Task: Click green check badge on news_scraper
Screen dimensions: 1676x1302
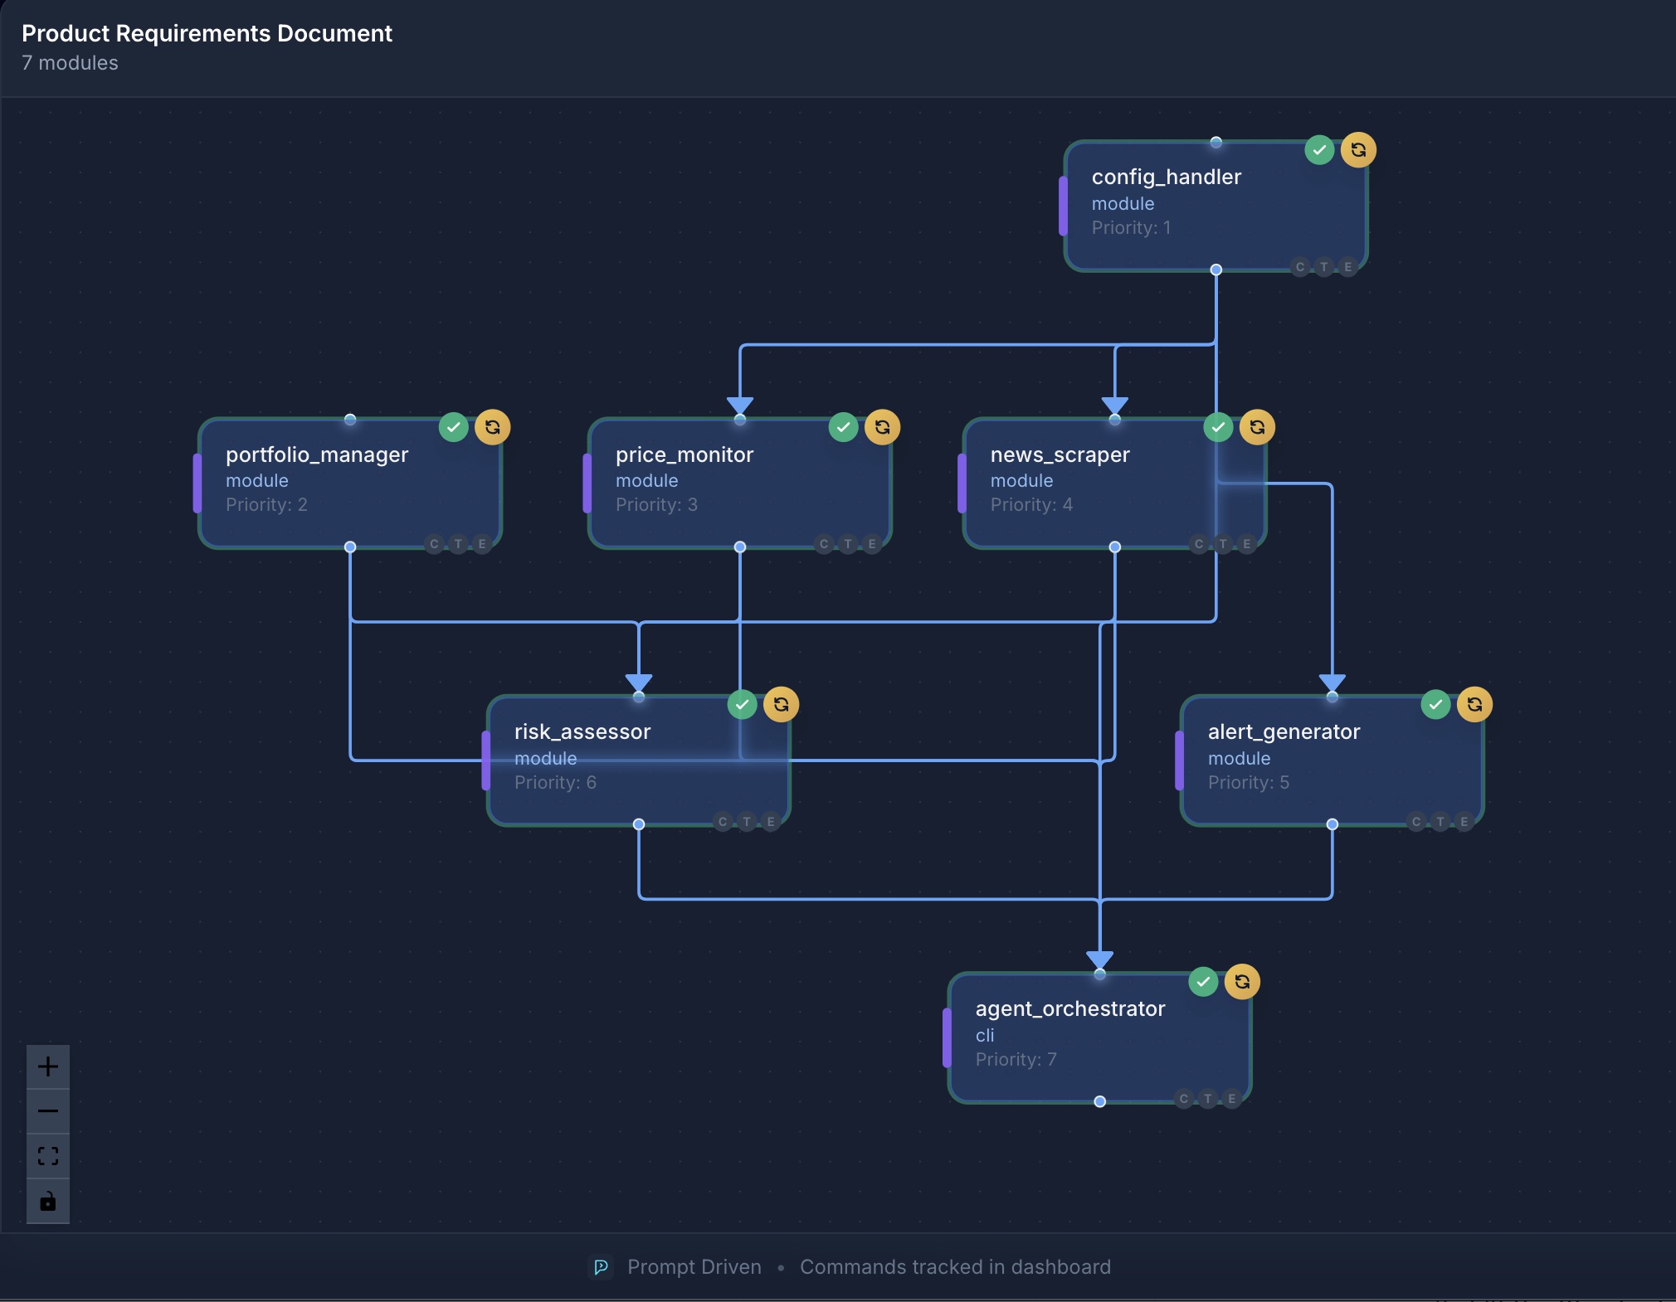Action: [x=1218, y=427]
